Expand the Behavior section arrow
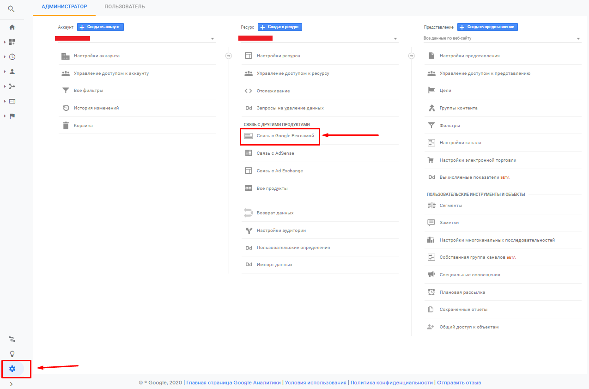The width and height of the screenshot is (589, 389). point(5,101)
